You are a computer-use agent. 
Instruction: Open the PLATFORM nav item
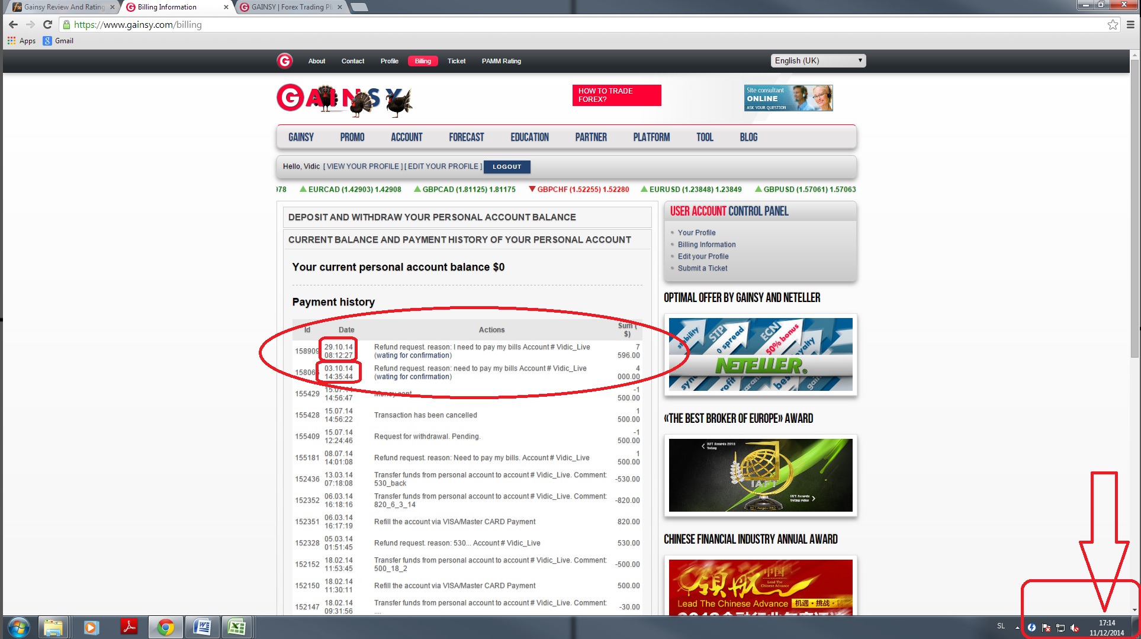[651, 137]
